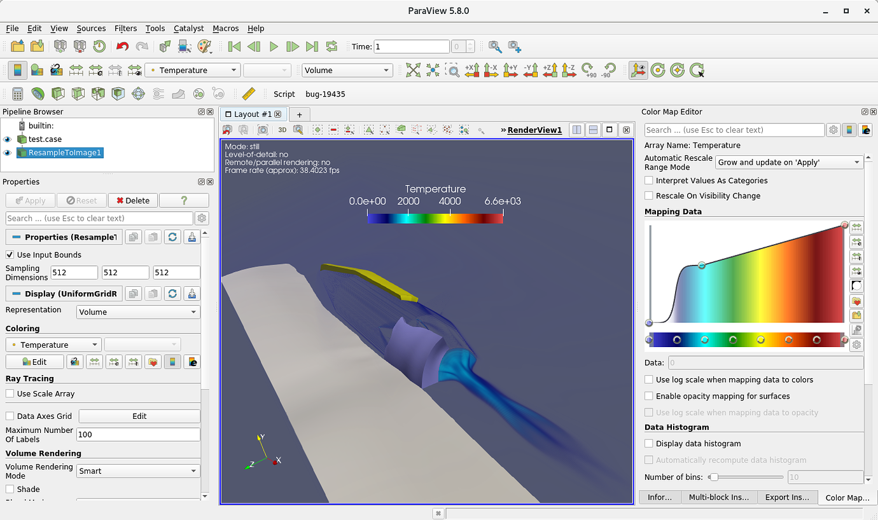The width and height of the screenshot is (878, 520).
Task: Click the Edit color map button
Action: [35, 362]
